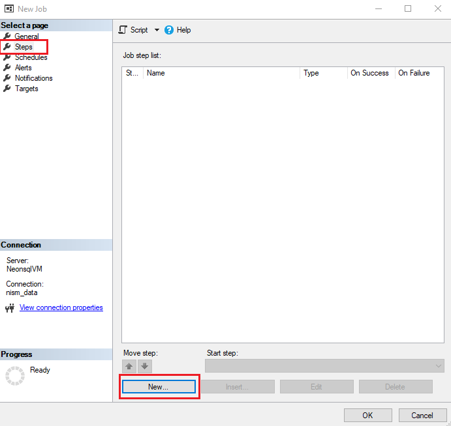Click the On Failure column header
This screenshot has width=451, height=426.
tap(420, 73)
